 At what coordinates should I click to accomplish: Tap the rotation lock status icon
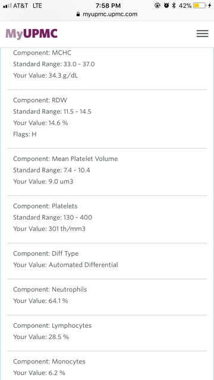pos(158,5)
